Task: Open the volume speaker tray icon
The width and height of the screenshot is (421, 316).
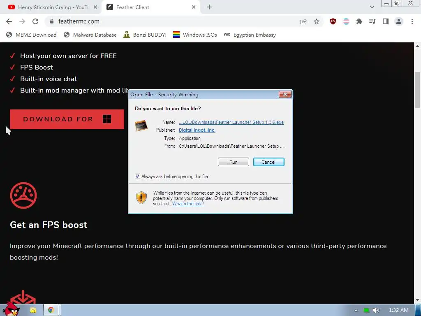Action: [x=376, y=310]
